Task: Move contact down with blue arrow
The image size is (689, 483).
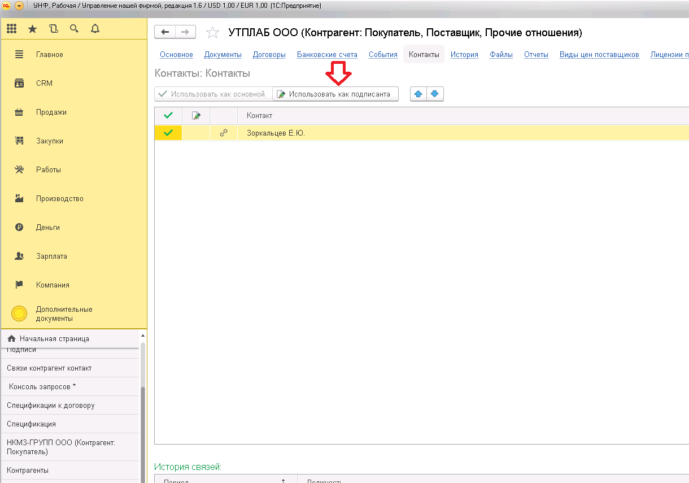Action: click(x=434, y=94)
